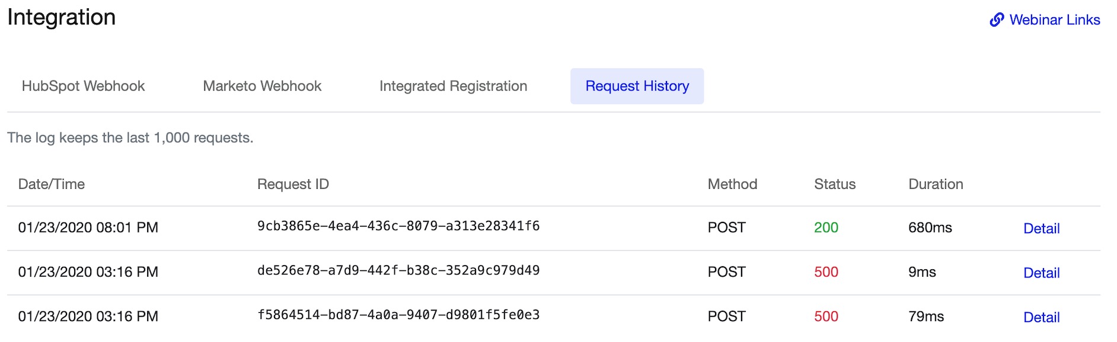Click request ID starting with f5864514
1117x342 pixels.
(398, 315)
